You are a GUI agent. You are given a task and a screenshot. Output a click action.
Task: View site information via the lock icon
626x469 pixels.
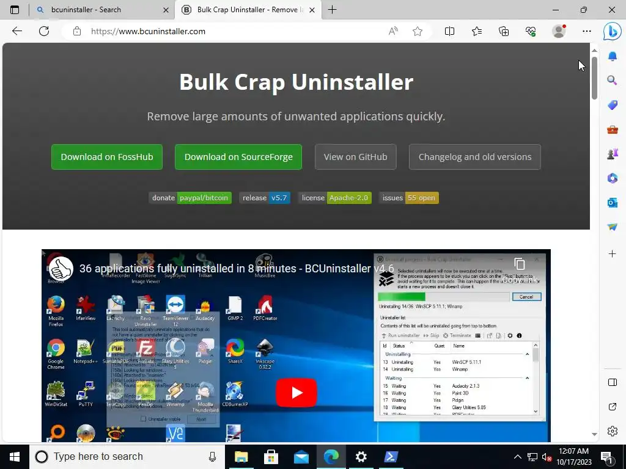click(77, 31)
